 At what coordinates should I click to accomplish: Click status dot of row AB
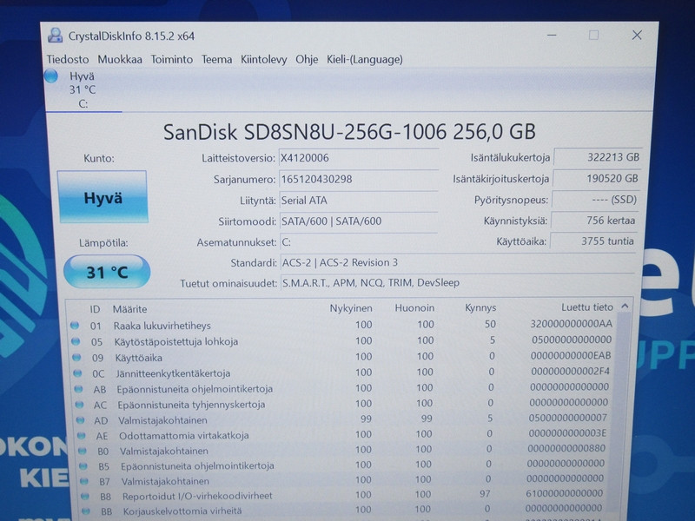tap(79, 389)
